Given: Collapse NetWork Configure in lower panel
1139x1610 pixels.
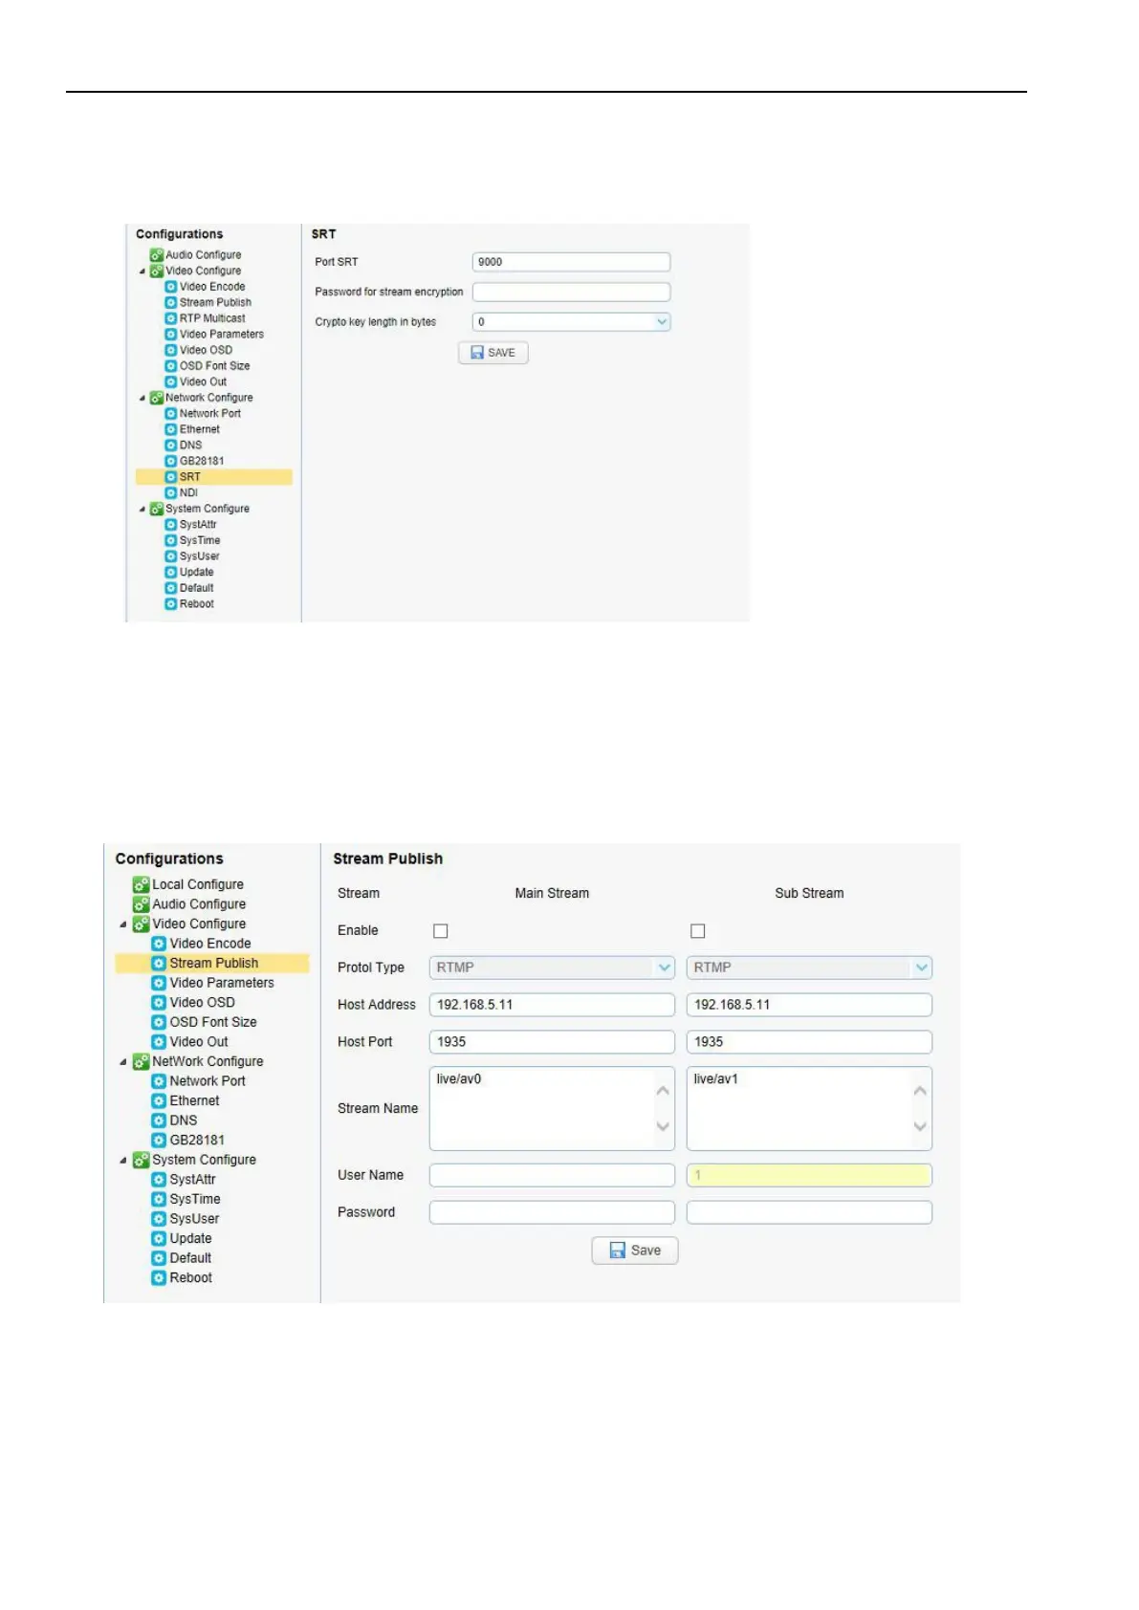Looking at the screenshot, I should 123,1062.
